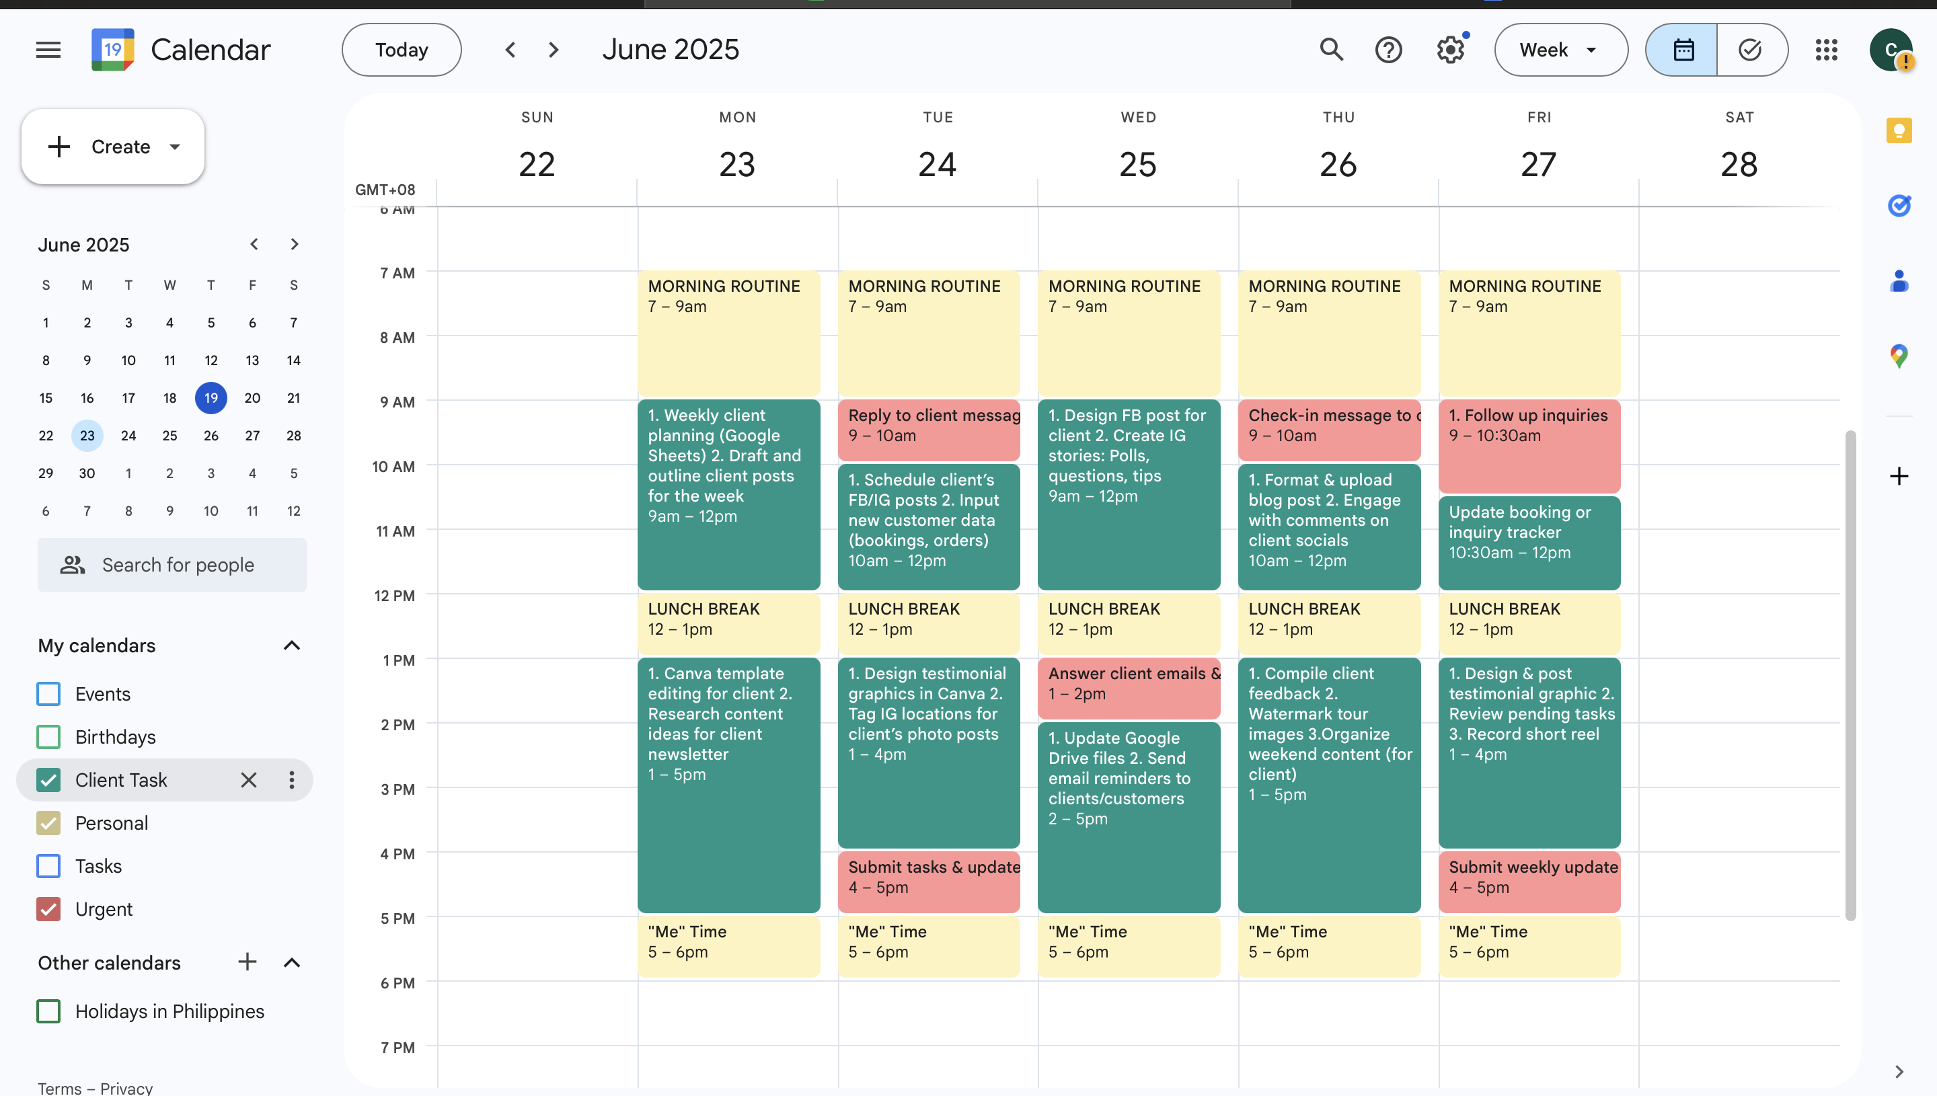
Task: Uncheck the Client Task calendar
Action: click(x=49, y=780)
